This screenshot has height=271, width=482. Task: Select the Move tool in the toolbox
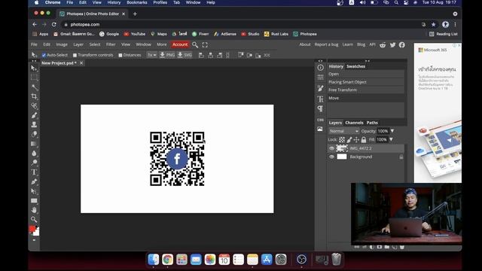tap(34, 68)
